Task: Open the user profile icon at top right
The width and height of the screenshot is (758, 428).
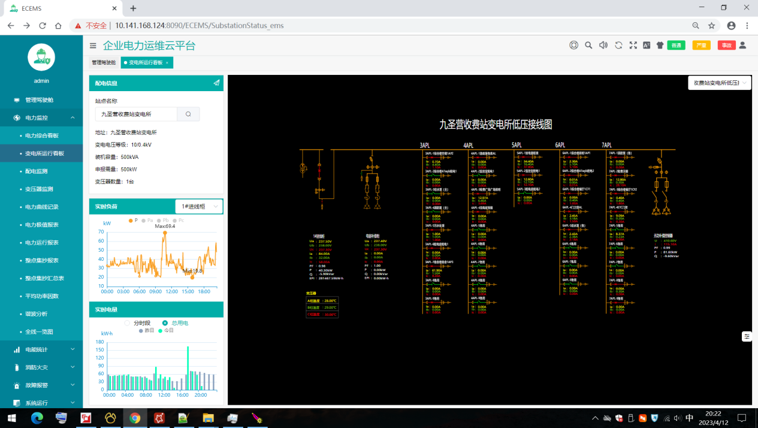Action: (x=742, y=45)
